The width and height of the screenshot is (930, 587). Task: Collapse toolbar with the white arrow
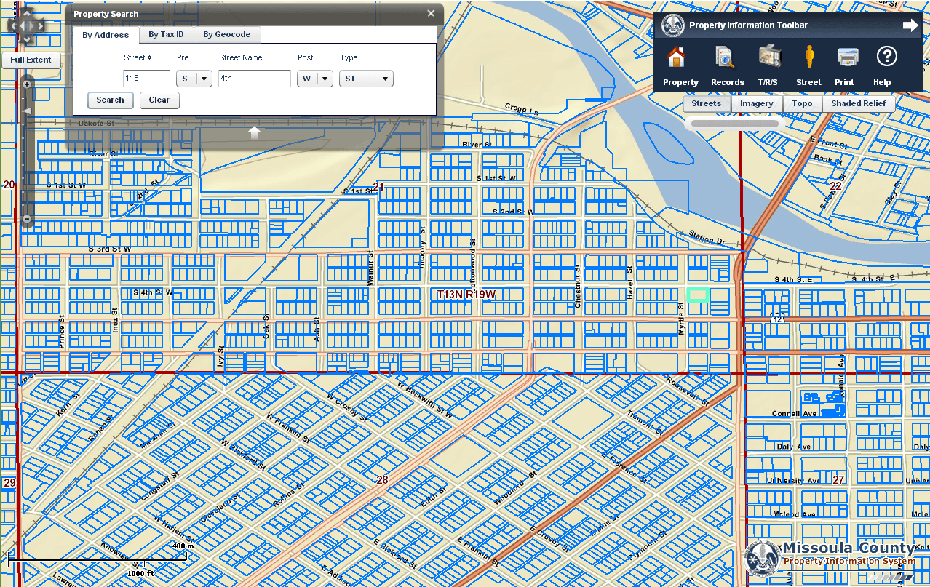tap(910, 25)
